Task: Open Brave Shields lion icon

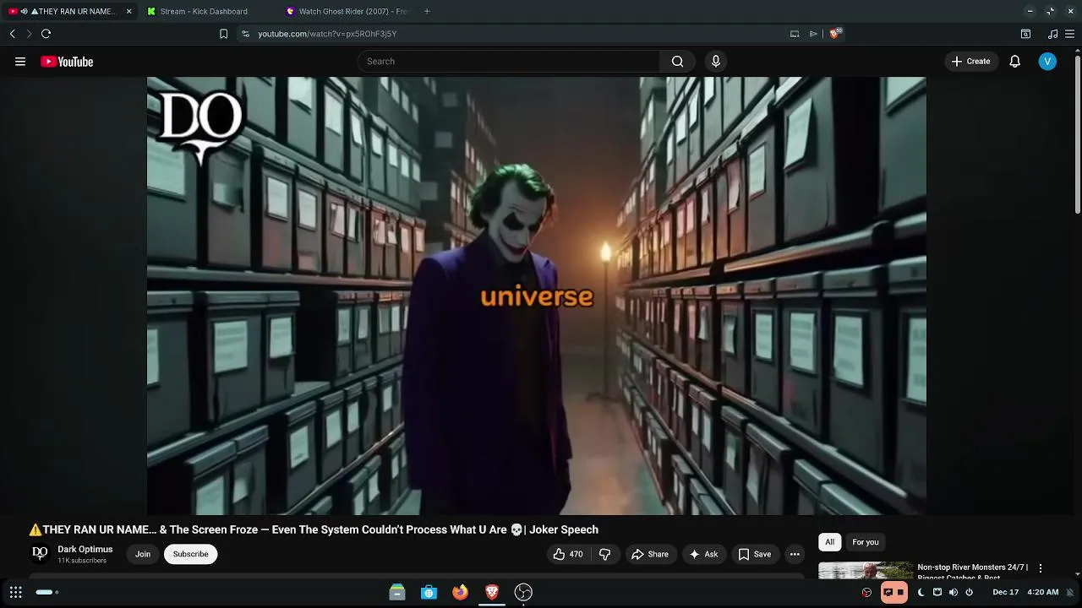Action: 835,34
